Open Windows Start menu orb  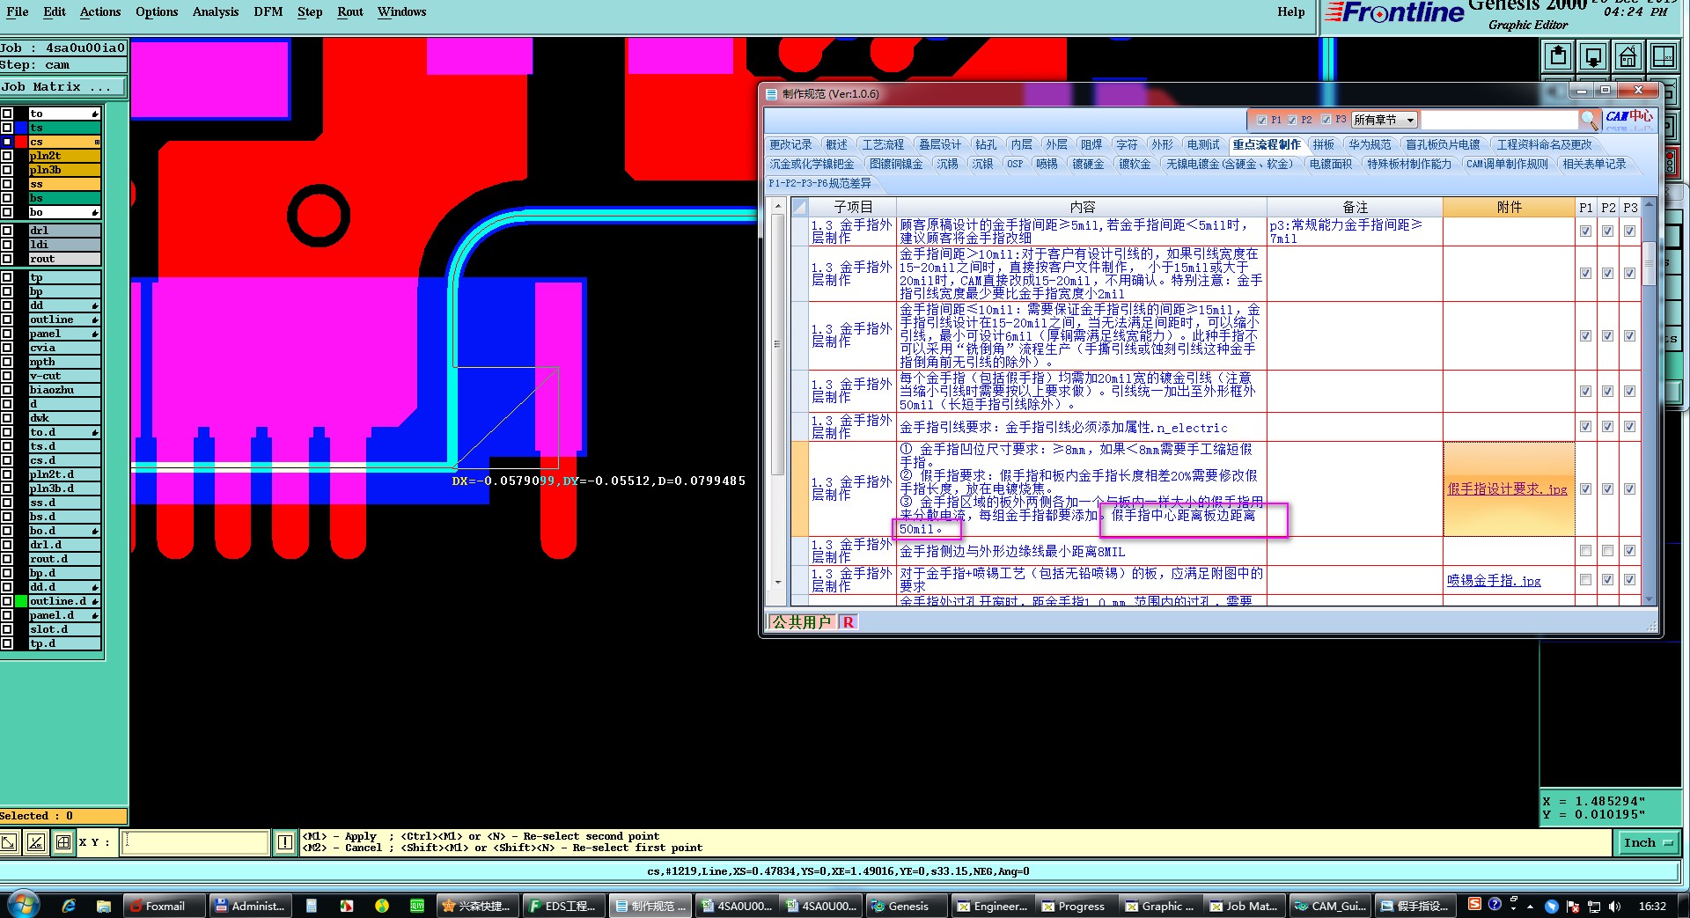(22, 905)
